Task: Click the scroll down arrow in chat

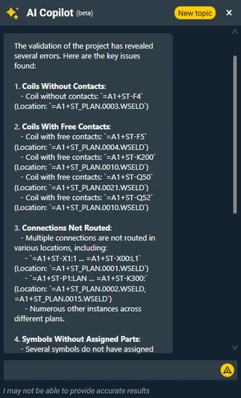Action: pos(234,348)
